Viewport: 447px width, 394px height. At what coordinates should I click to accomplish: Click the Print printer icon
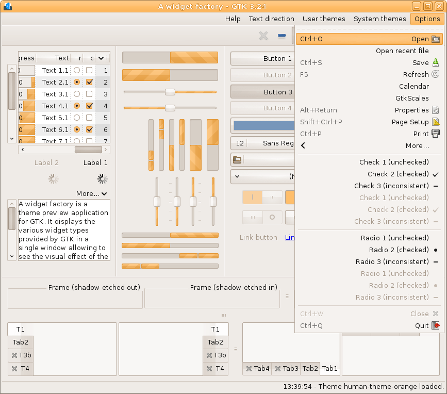436,134
